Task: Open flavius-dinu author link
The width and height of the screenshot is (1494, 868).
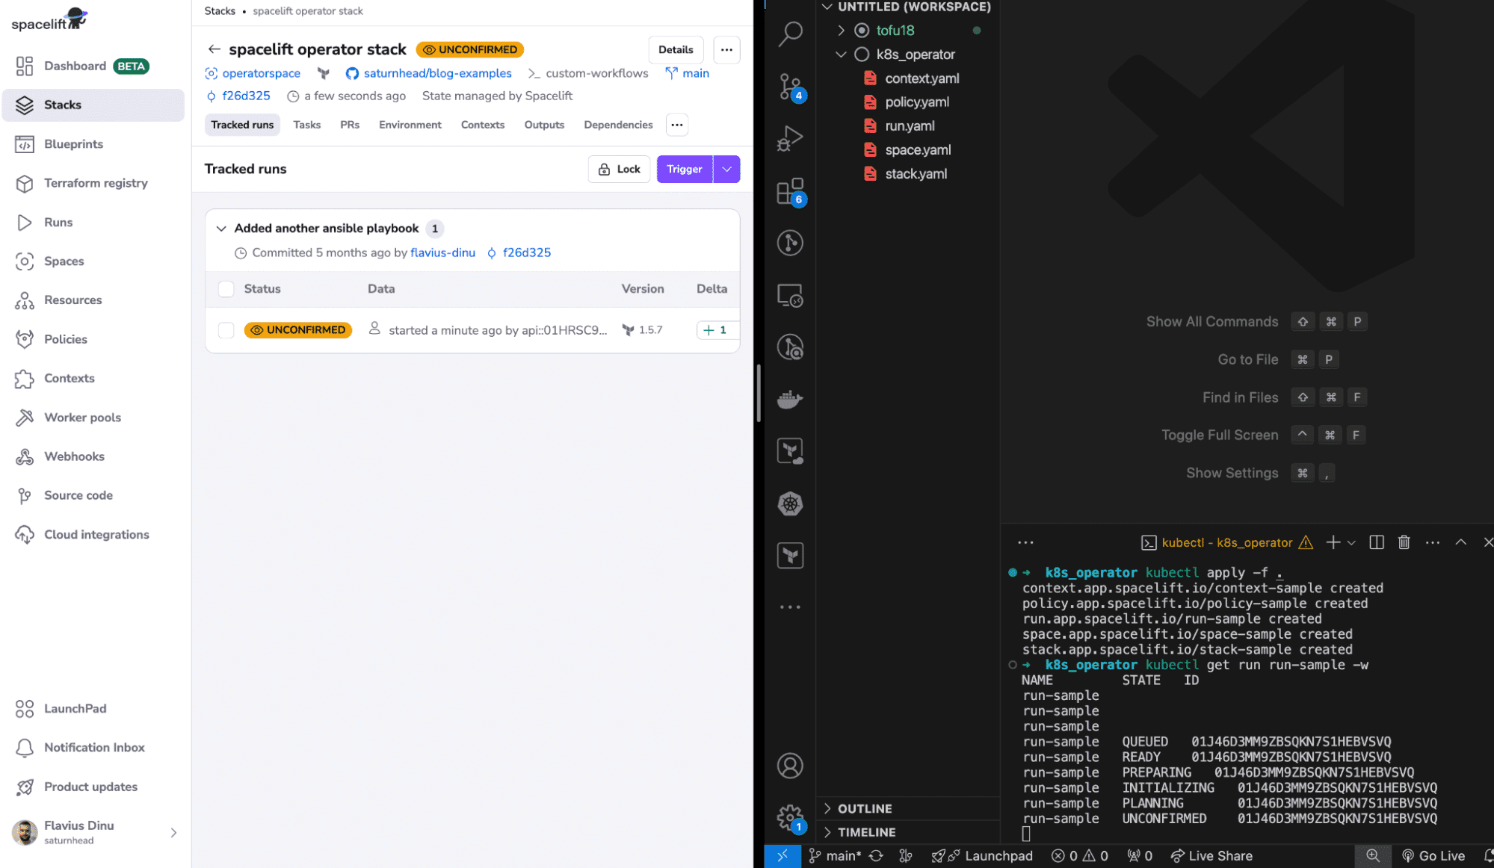Action: click(x=442, y=252)
